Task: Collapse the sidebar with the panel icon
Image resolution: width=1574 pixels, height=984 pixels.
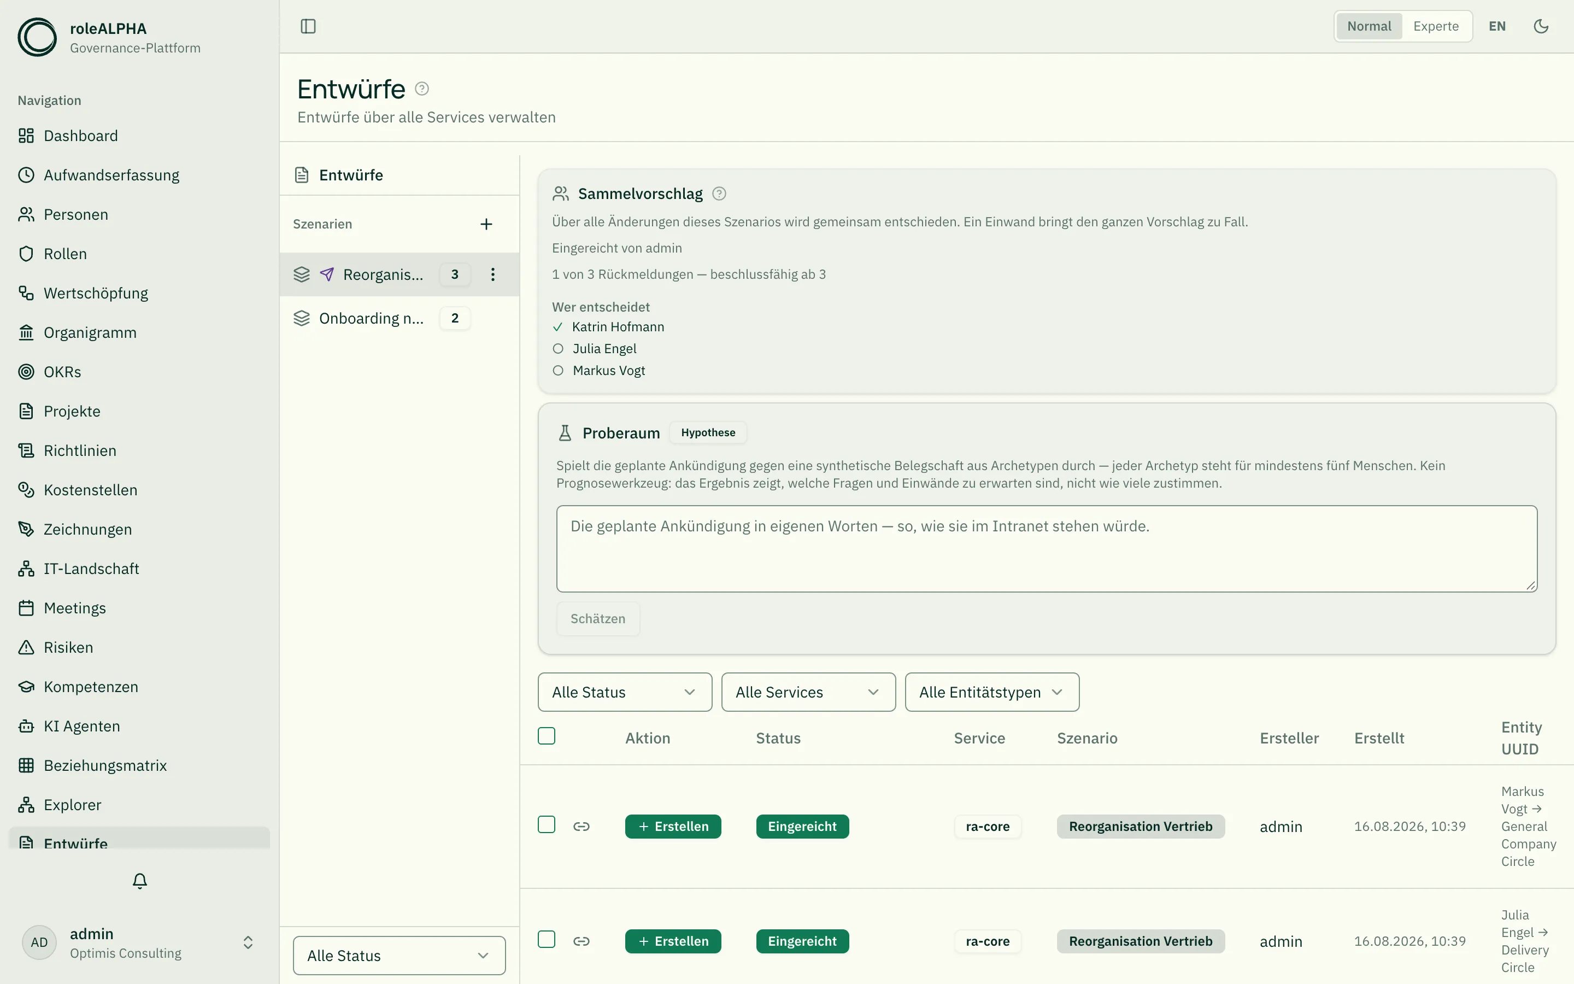Action: (308, 26)
